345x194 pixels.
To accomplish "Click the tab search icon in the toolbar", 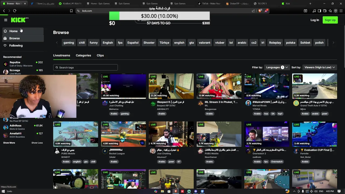I will pyautogui.click(x=305, y=11).
